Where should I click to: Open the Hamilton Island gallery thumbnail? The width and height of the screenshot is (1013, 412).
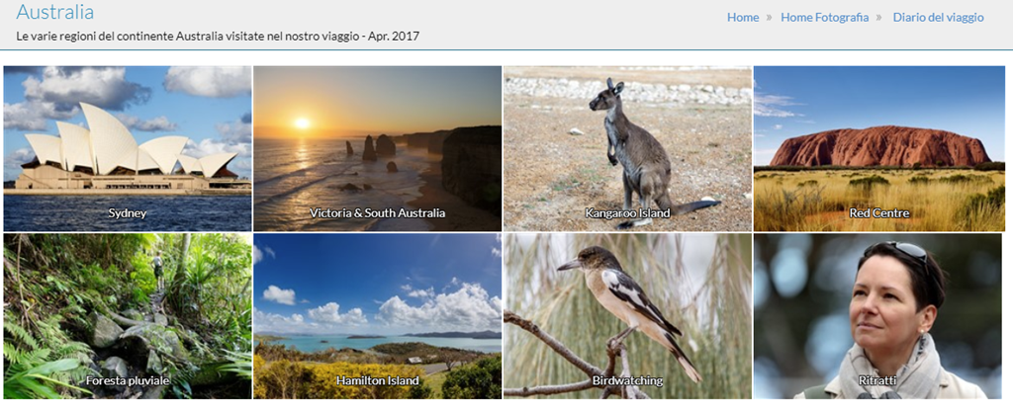tap(377, 316)
